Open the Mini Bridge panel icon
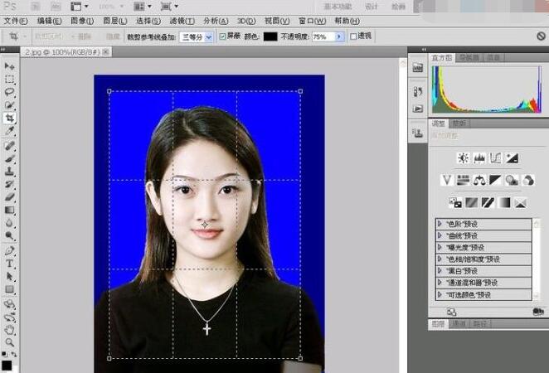Image resolution: width=549 pixels, height=373 pixels. tap(418, 67)
